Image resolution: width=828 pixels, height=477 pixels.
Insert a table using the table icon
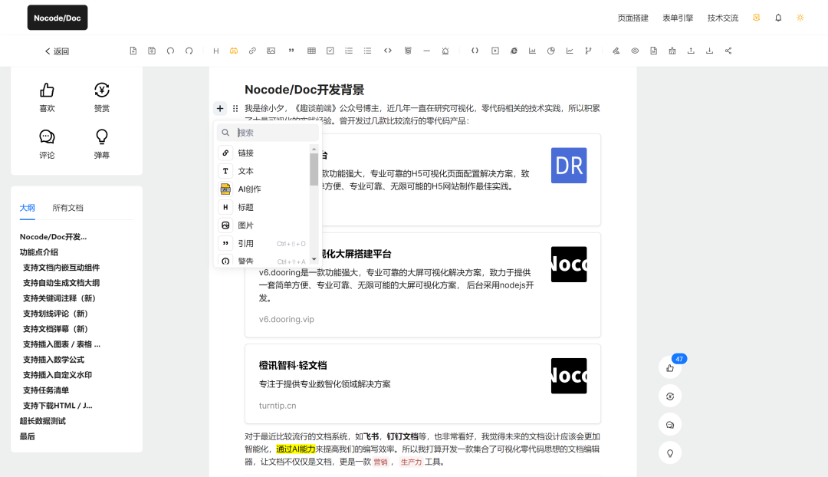pos(311,51)
